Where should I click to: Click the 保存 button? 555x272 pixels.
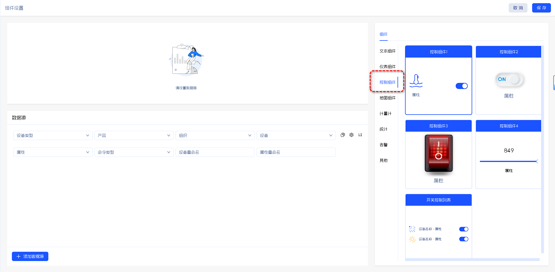(541, 8)
